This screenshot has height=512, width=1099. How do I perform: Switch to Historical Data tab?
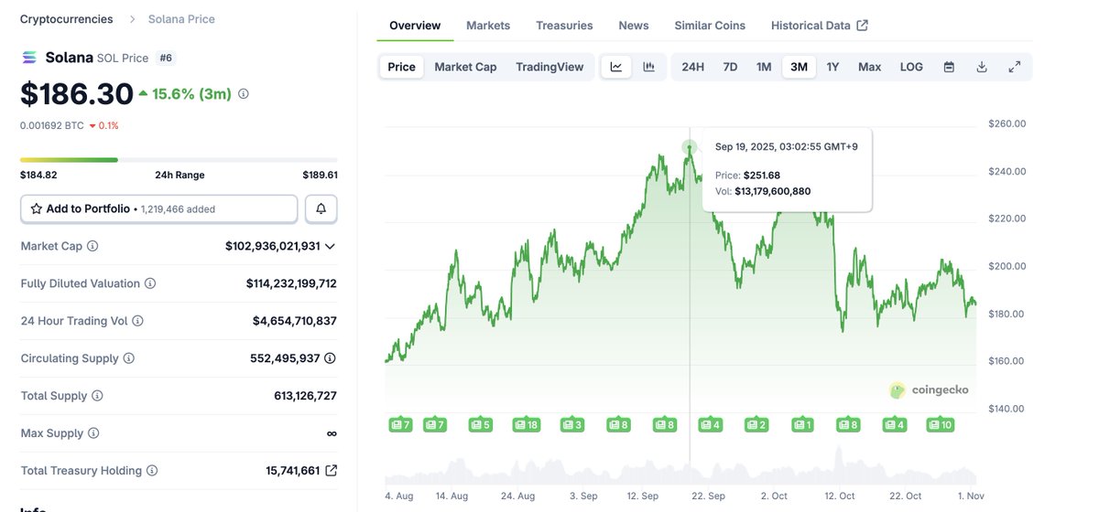click(819, 26)
